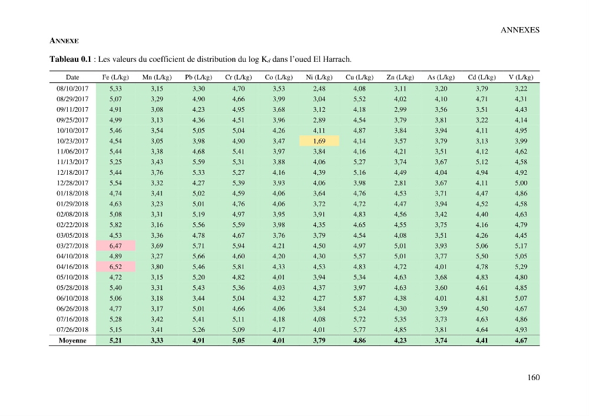Click the "Mn (L/kg)" column header

[x=157, y=77]
